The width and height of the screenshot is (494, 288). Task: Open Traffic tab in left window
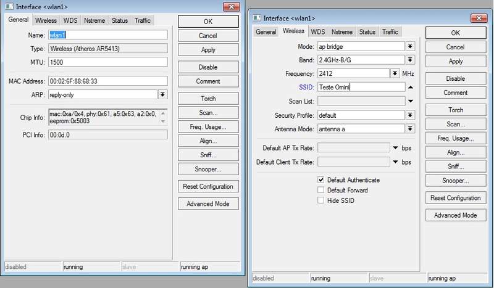[143, 20]
